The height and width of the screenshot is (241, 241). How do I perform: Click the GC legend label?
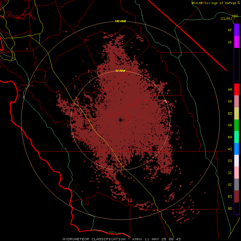pos(230,185)
